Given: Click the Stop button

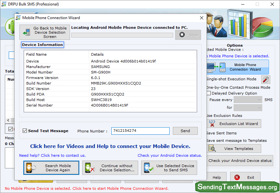Looking at the screenshot, I should click(x=188, y=35).
